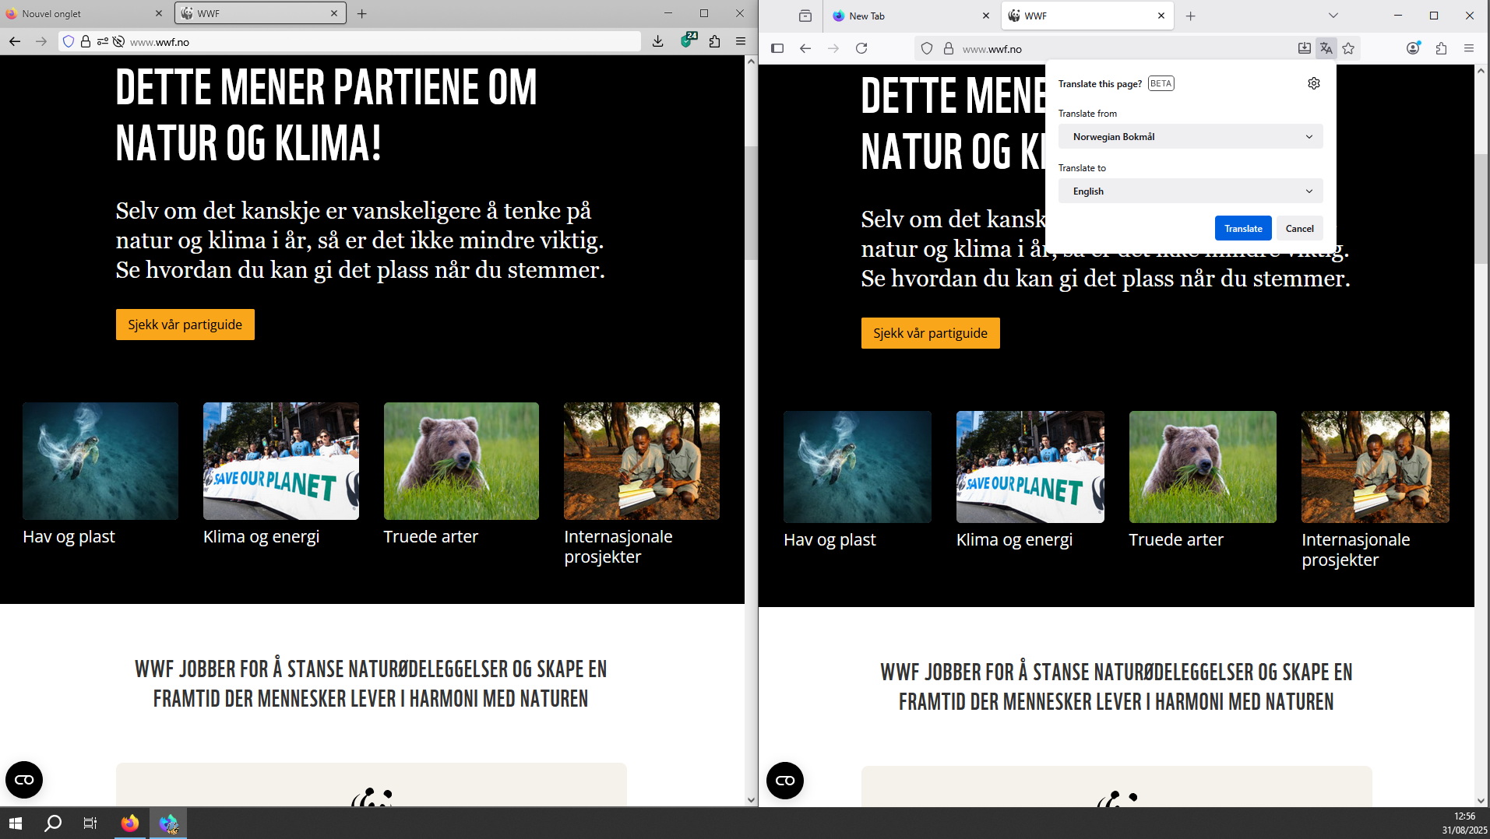Click the Truede arter link text in right browser

click(1176, 540)
